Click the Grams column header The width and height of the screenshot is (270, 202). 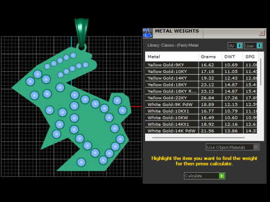[x=210, y=57]
